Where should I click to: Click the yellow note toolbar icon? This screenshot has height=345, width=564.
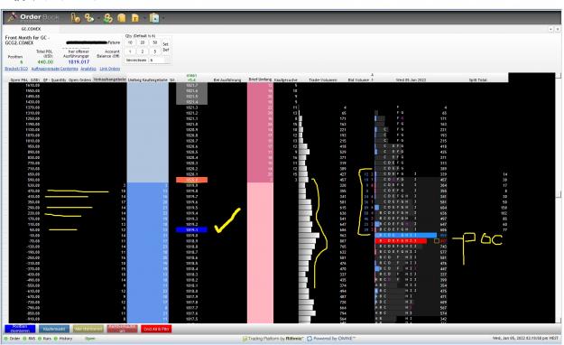[134, 18]
